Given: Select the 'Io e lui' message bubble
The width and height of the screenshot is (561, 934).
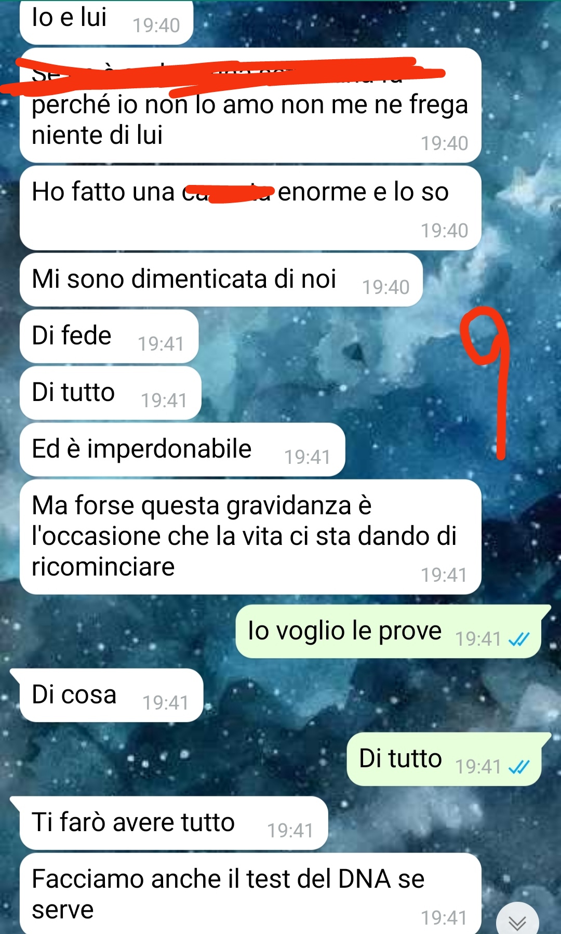Looking at the screenshot, I should click(x=106, y=22).
